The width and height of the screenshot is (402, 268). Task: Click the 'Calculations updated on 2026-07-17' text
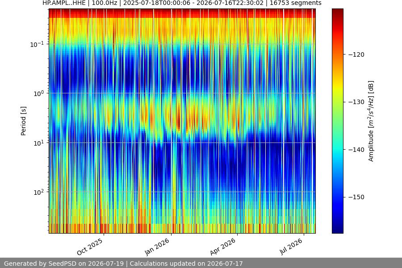click(x=186, y=264)
